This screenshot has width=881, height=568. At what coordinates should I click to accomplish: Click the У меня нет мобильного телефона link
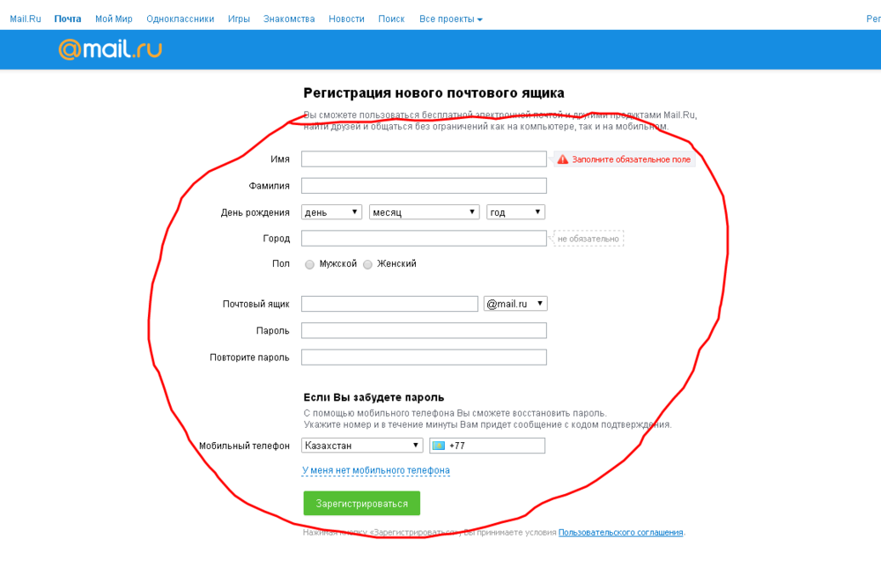376,470
